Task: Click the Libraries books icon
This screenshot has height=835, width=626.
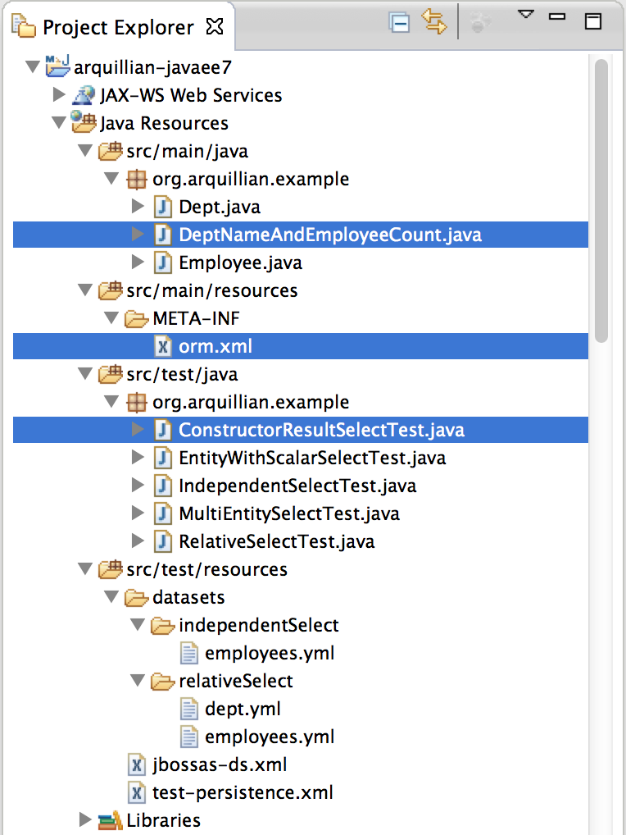Action: click(x=110, y=820)
